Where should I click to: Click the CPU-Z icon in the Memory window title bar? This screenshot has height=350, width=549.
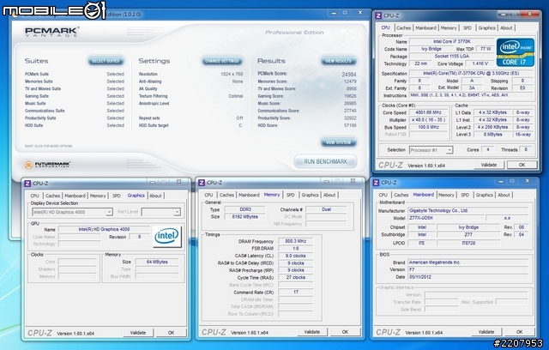pyautogui.click(x=202, y=183)
